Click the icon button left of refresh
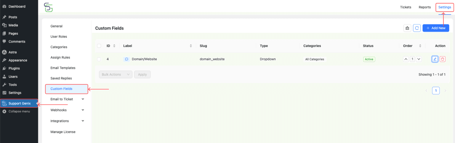This screenshot has width=455, height=143. (407, 28)
